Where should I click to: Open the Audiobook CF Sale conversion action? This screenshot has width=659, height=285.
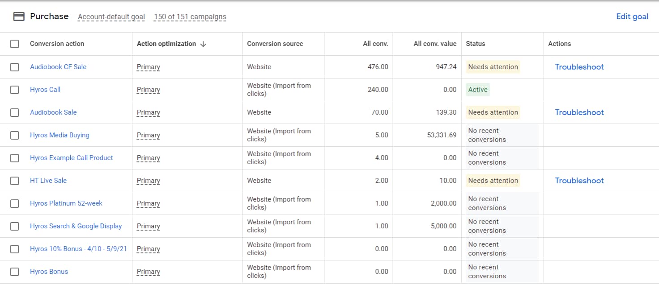click(58, 67)
